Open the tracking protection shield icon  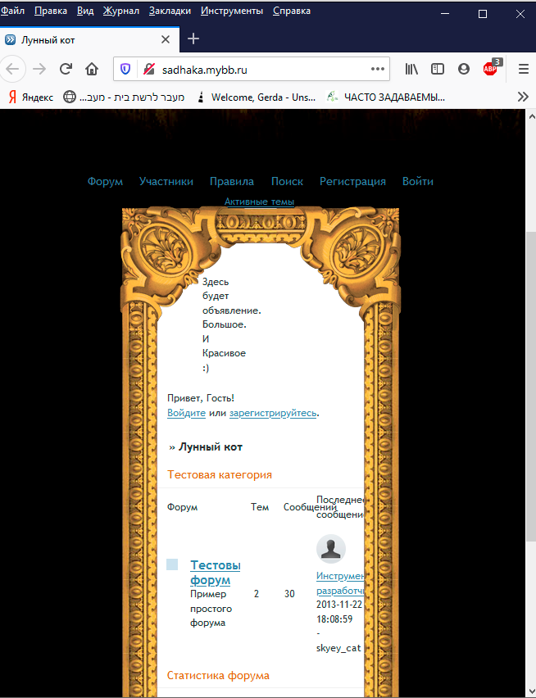[125, 69]
